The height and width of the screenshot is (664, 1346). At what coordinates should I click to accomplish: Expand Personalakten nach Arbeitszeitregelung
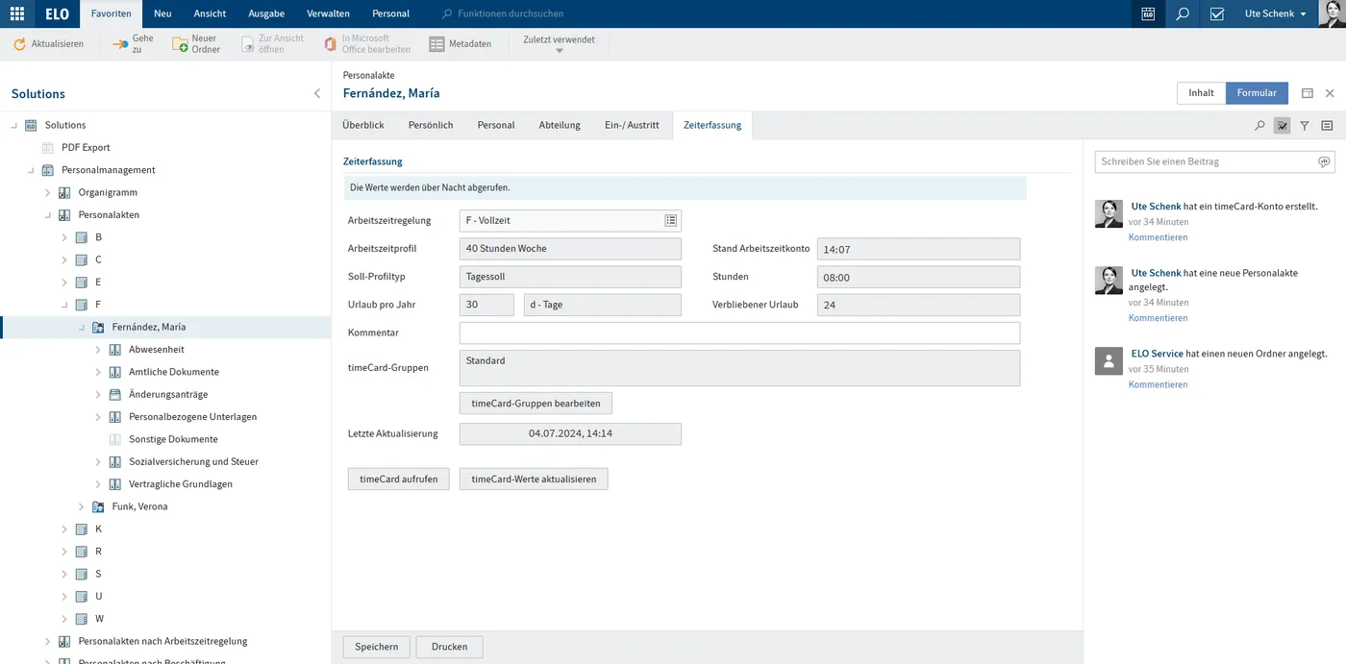tap(48, 641)
